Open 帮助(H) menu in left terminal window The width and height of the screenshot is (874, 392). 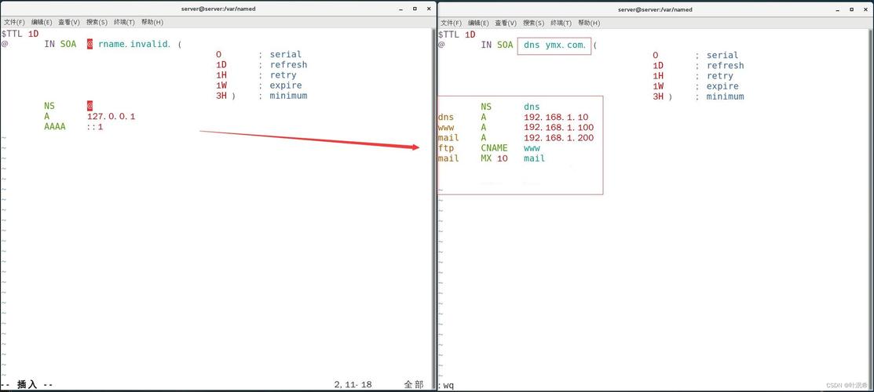pos(152,22)
